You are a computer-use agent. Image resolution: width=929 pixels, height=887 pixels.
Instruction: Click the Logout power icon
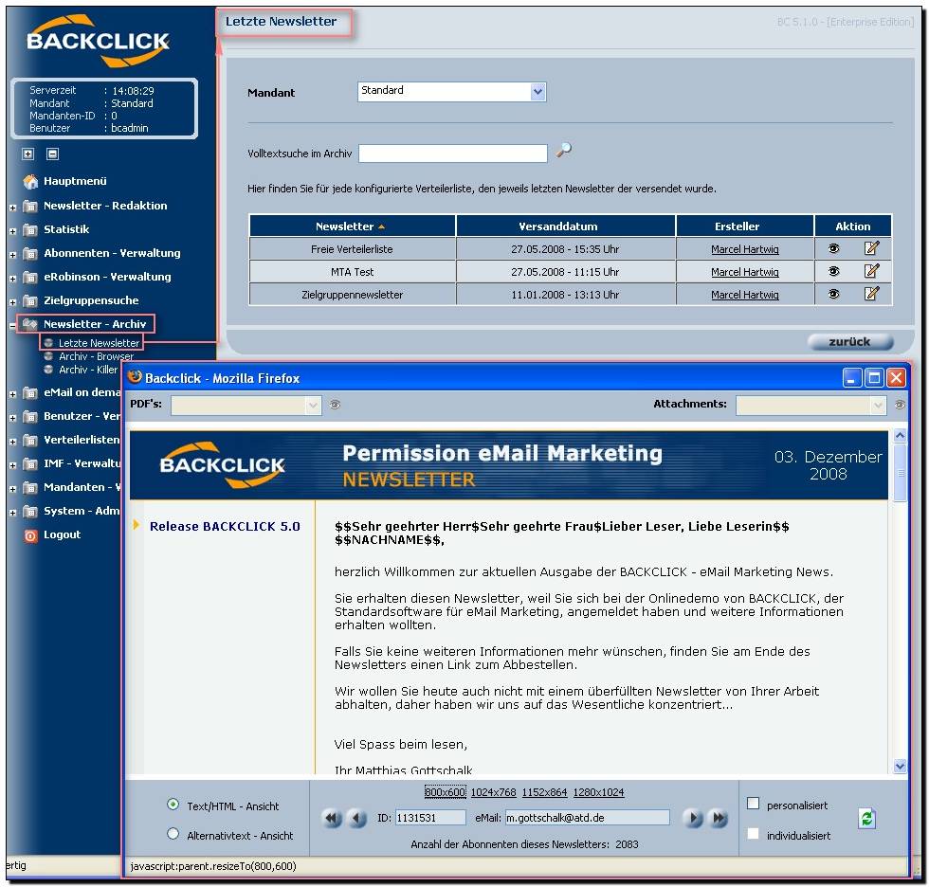pyautogui.click(x=30, y=535)
